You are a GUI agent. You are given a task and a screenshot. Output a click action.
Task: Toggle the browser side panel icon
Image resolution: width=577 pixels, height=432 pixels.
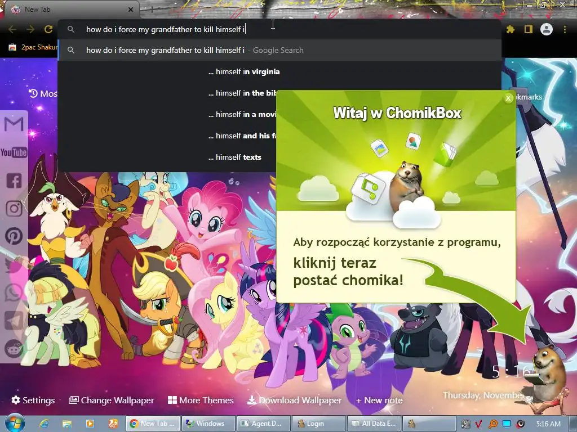529,29
